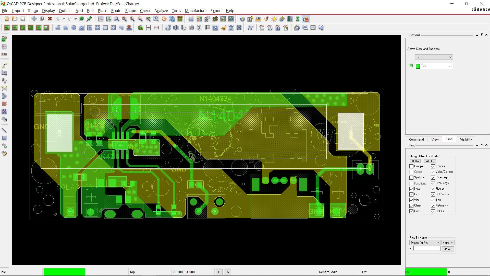Uncheck the Shapes checkbox
This screenshot has width=490, height=276.
coord(433,166)
